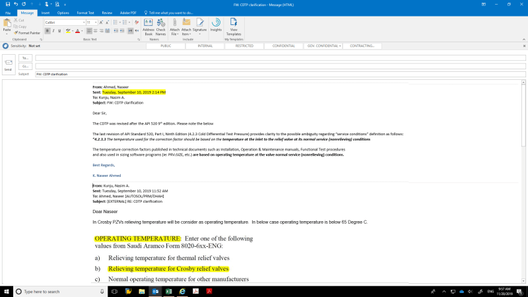Image resolution: width=528 pixels, height=297 pixels.
Task: Set sensitivity to INTERNAL
Action: pyautogui.click(x=205, y=46)
